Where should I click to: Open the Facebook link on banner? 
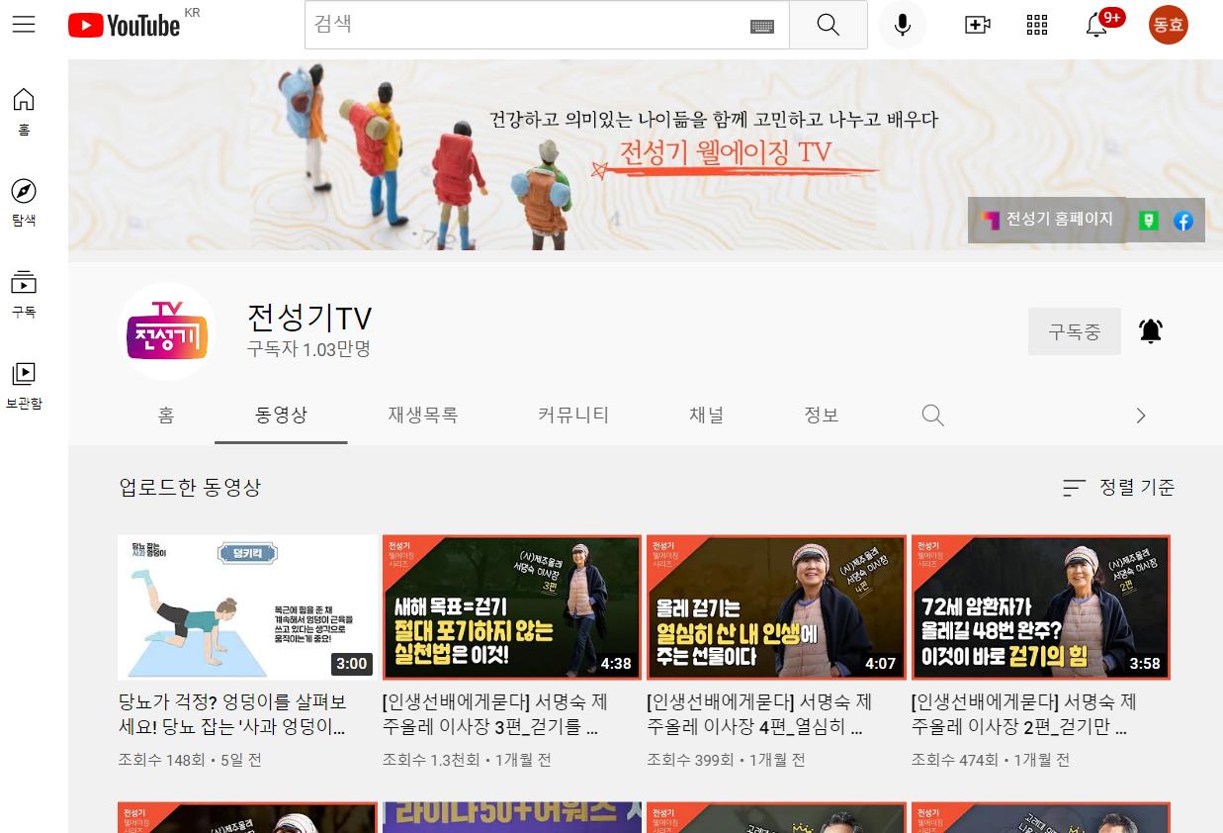[1183, 221]
